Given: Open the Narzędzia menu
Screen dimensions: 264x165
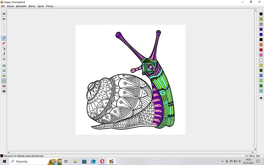Looking at the screenshot, I should 21,6.
